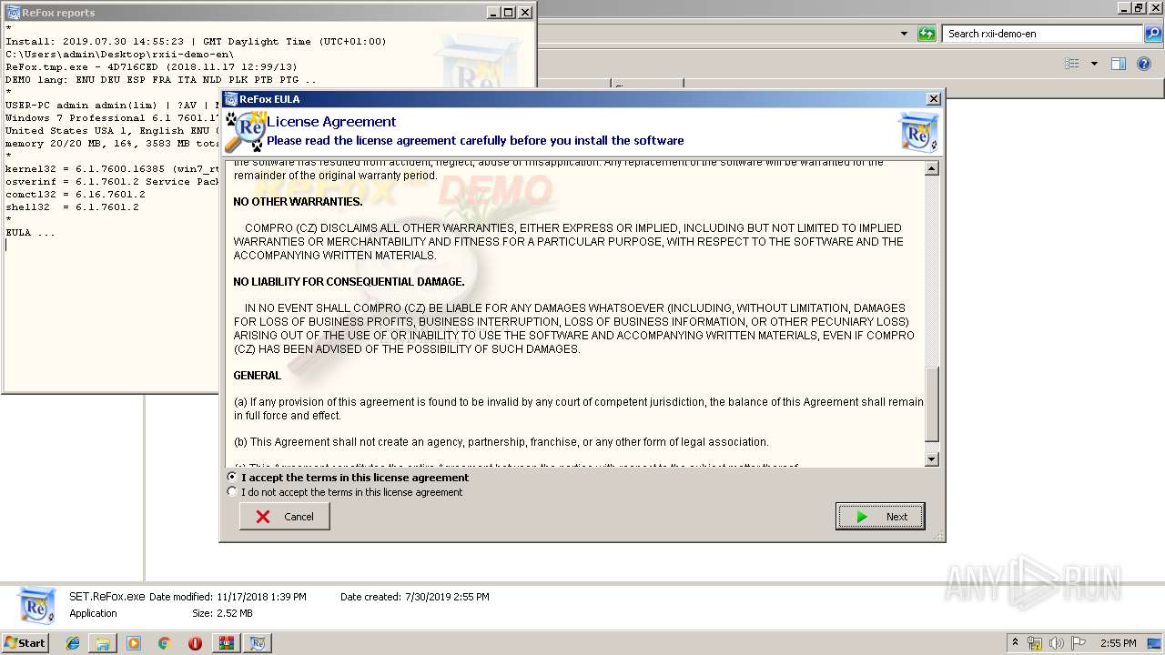Close the ReFox EULA dialog
Viewport: 1165px width, 655px height.
[934, 99]
